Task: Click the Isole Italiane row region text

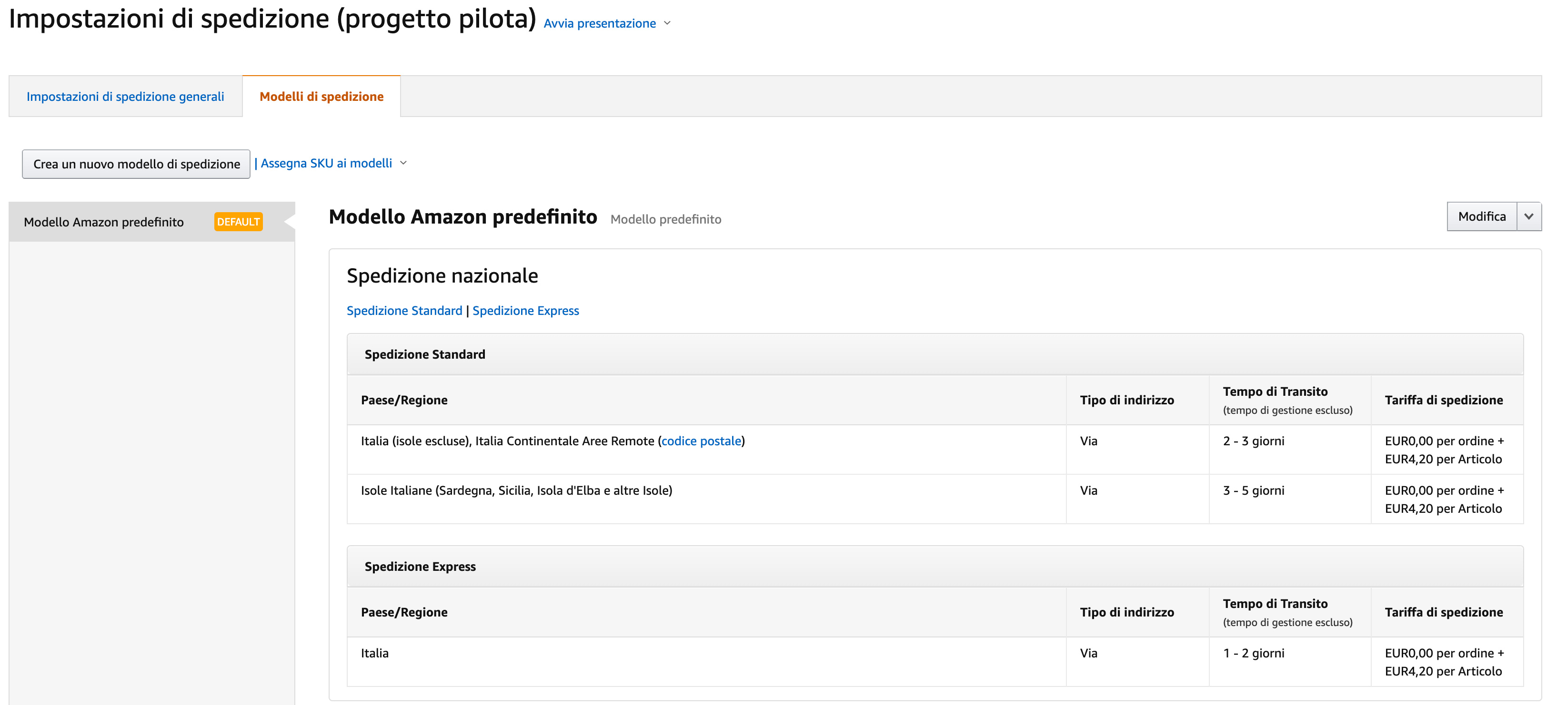Action: tap(516, 491)
